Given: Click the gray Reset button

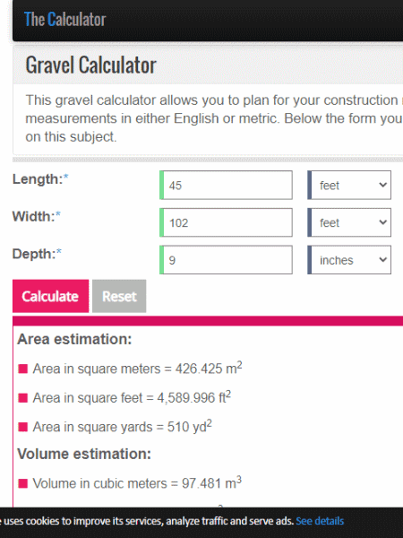Looking at the screenshot, I should 119,296.
